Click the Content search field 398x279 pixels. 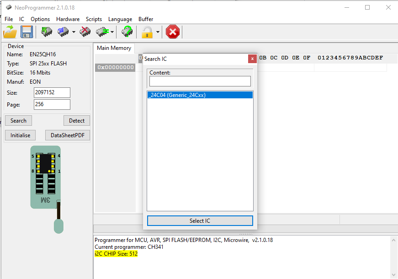tap(200, 81)
